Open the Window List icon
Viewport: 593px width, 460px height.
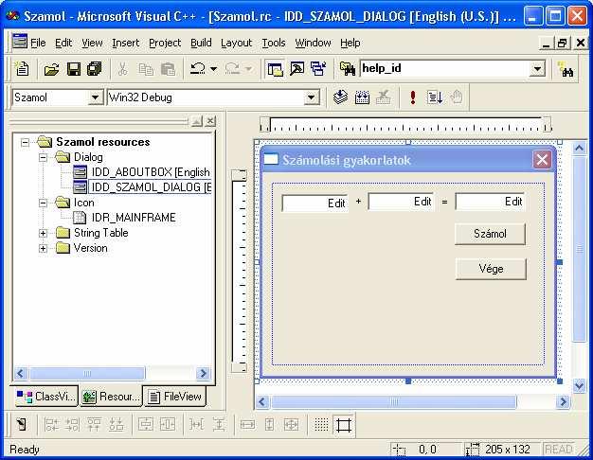(x=318, y=69)
